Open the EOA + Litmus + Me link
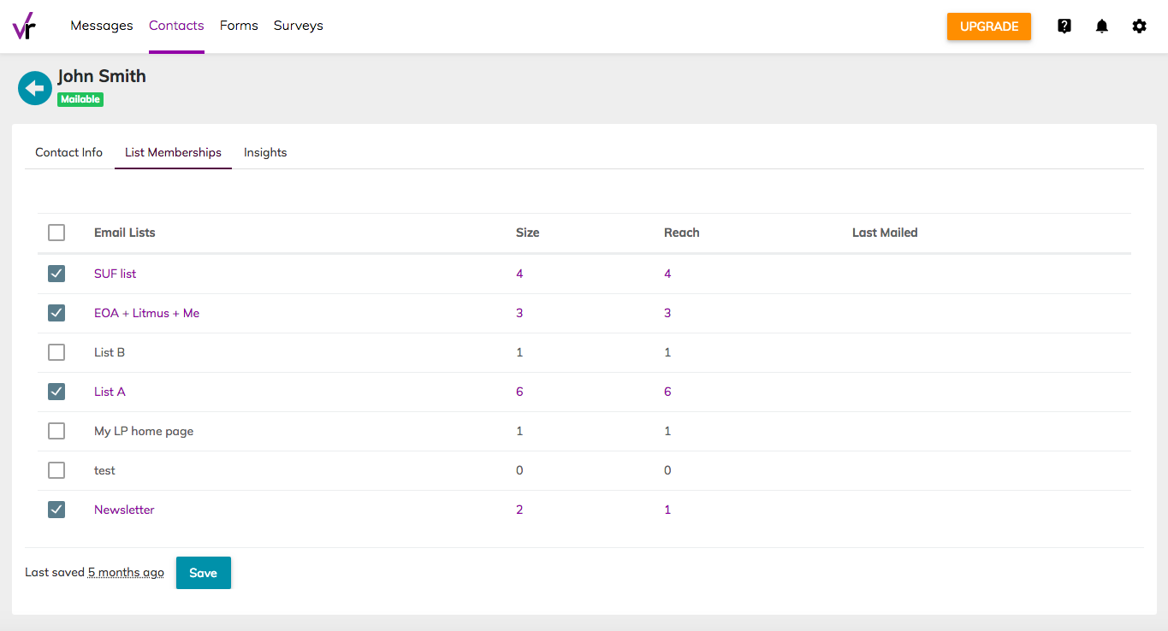 (x=146, y=313)
